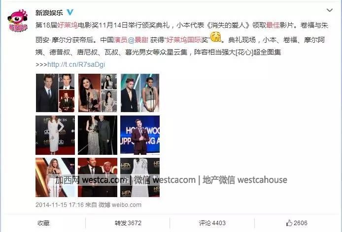Open the woman in white dress red carpet thumbnail
Image resolution: width=342 pixels, height=232 pixels.
pyautogui.click(x=55, y=135)
